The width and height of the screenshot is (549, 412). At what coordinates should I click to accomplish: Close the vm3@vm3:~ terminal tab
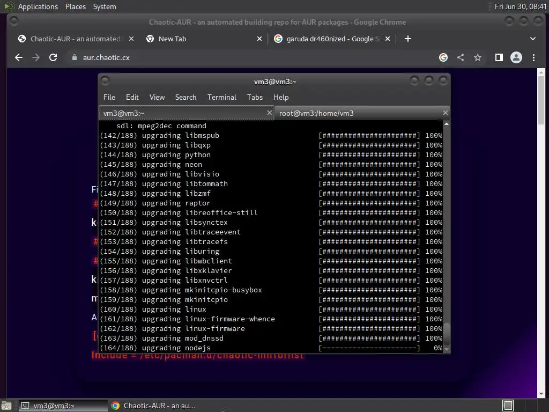click(x=269, y=113)
